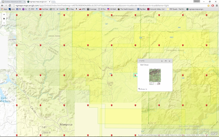The width and height of the screenshot is (219, 137).
Task: Click the Zoom to link
Action: 144,89
